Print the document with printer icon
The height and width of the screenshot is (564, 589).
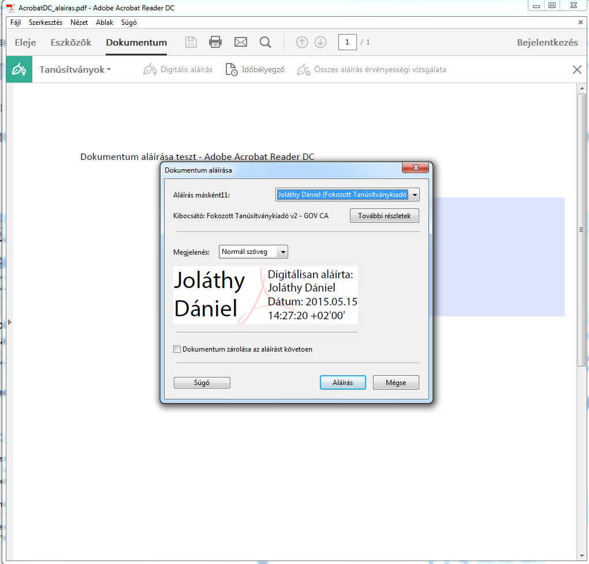coord(215,42)
